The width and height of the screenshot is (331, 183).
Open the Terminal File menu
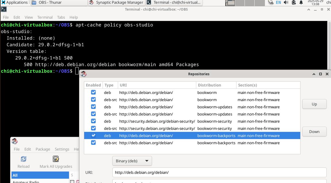click(6, 17)
